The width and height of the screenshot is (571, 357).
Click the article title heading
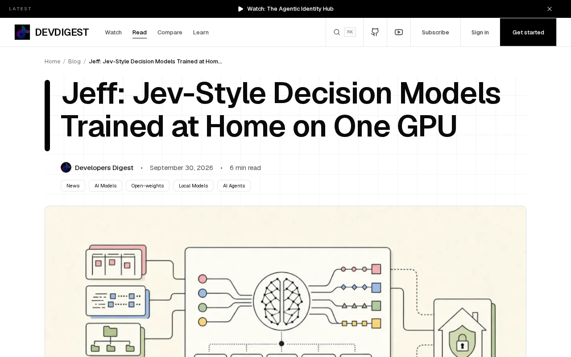[x=281, y=110]
